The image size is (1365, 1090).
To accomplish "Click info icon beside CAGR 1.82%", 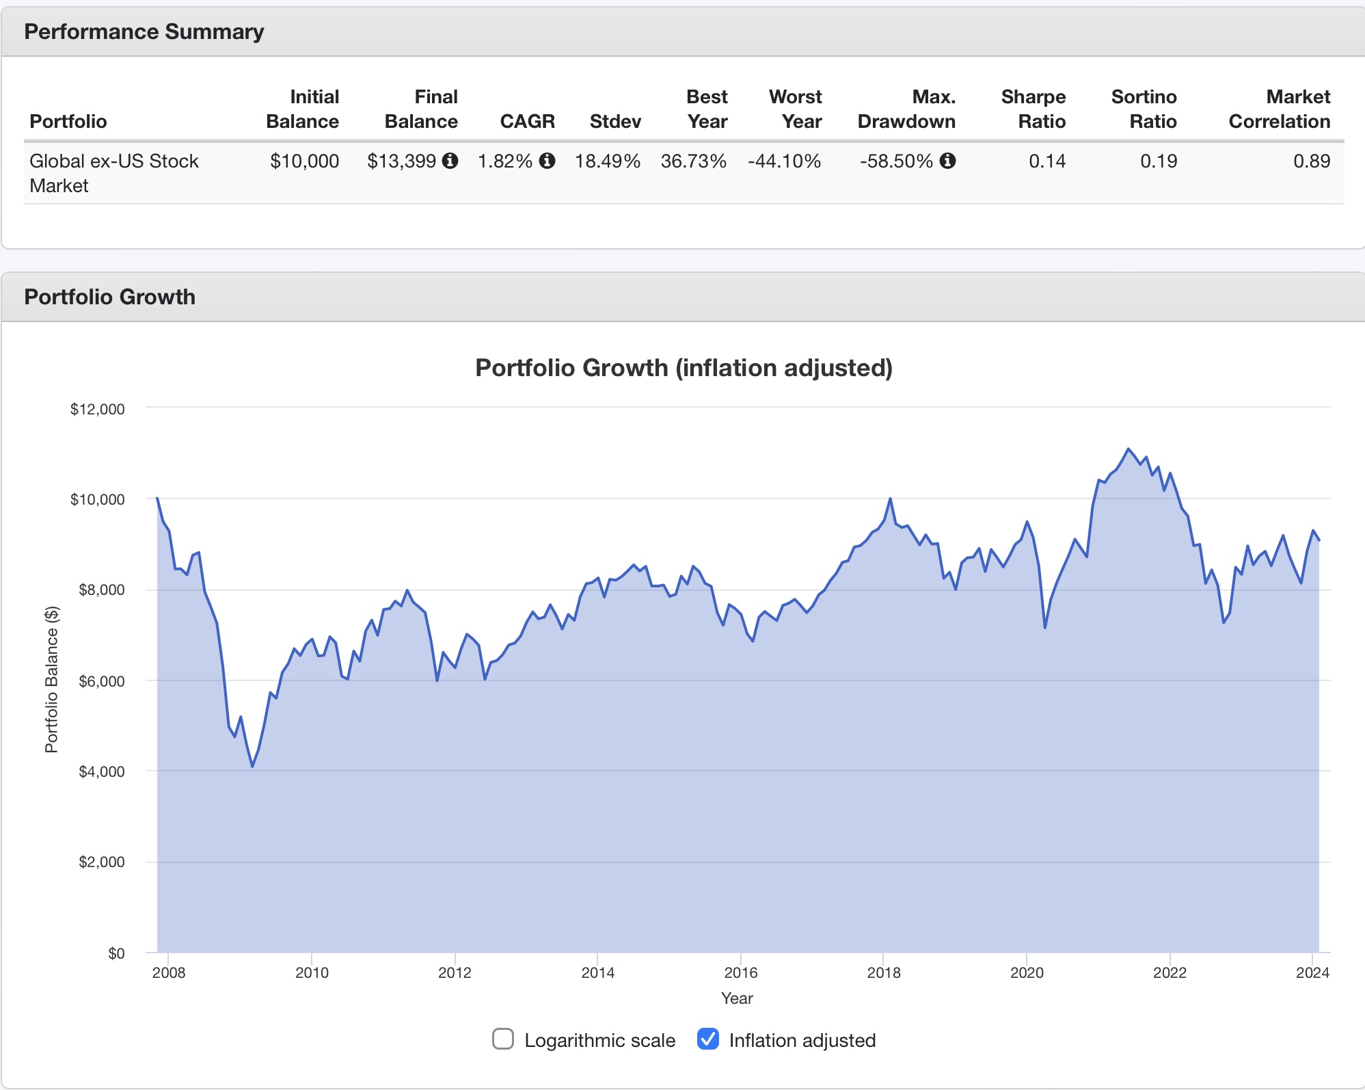I will click(x=547, y=161).
